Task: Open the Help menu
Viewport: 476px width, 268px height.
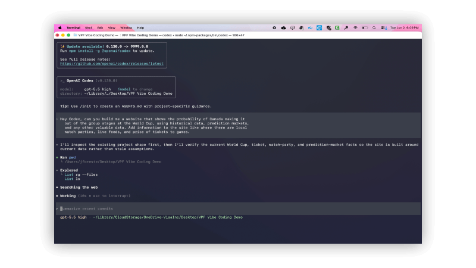Action: (x=140, y=27)
